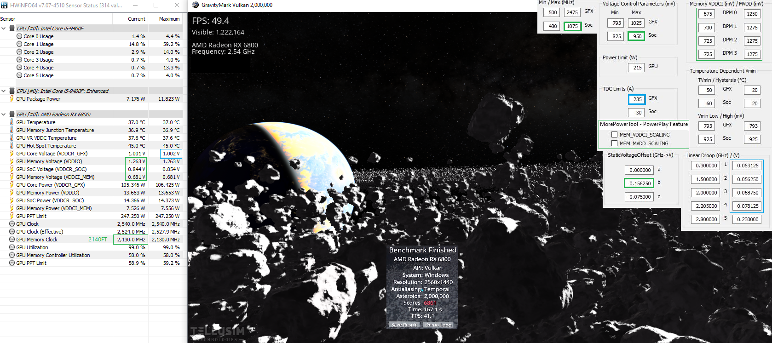The height and width of the screenshot is (343, 772).
Task: Click the GFX min frequency field showing 500
Action: tap(553, 13)
